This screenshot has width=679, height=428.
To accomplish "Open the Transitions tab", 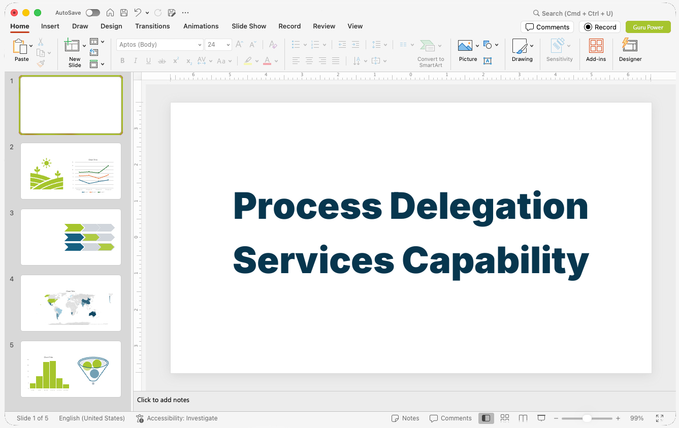I will click(x=152, y=26).
